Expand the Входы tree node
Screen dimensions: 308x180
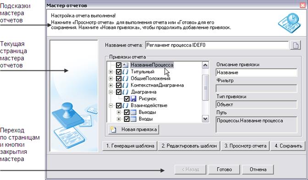point(119,119)
